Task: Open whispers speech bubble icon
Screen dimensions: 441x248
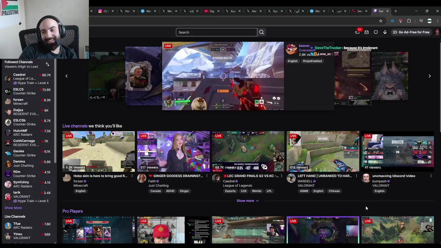Action: [376, 32]
